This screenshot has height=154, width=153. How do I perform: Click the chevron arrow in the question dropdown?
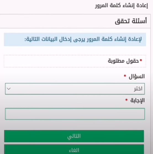[x=9, y=89]
